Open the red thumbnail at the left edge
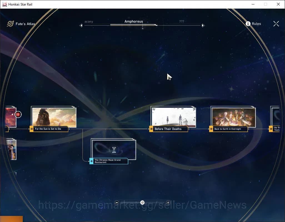The width and height of the screenshot is (285, 222). pyautogui.click(x=11, y=117)
